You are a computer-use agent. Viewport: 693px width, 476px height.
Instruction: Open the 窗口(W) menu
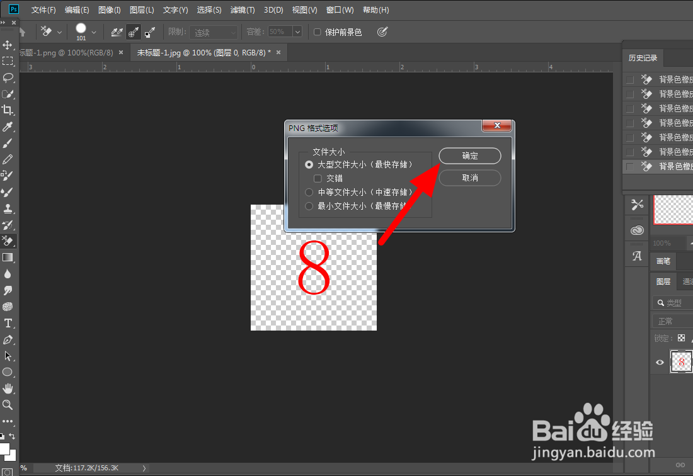340,9
